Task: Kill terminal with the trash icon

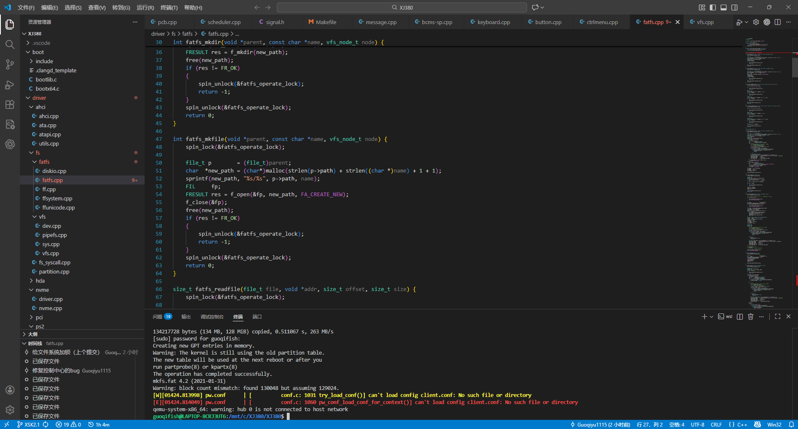Action: click(x=751, y=317)
